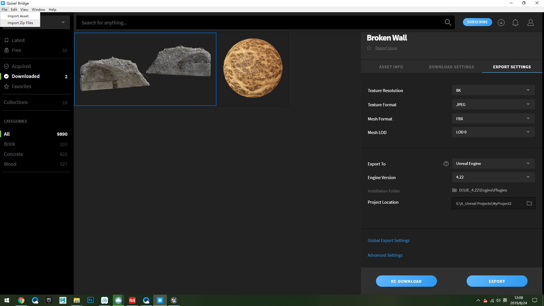Click the search magnifier icon
Screen dimensions: 544x306
pos(448,22)
